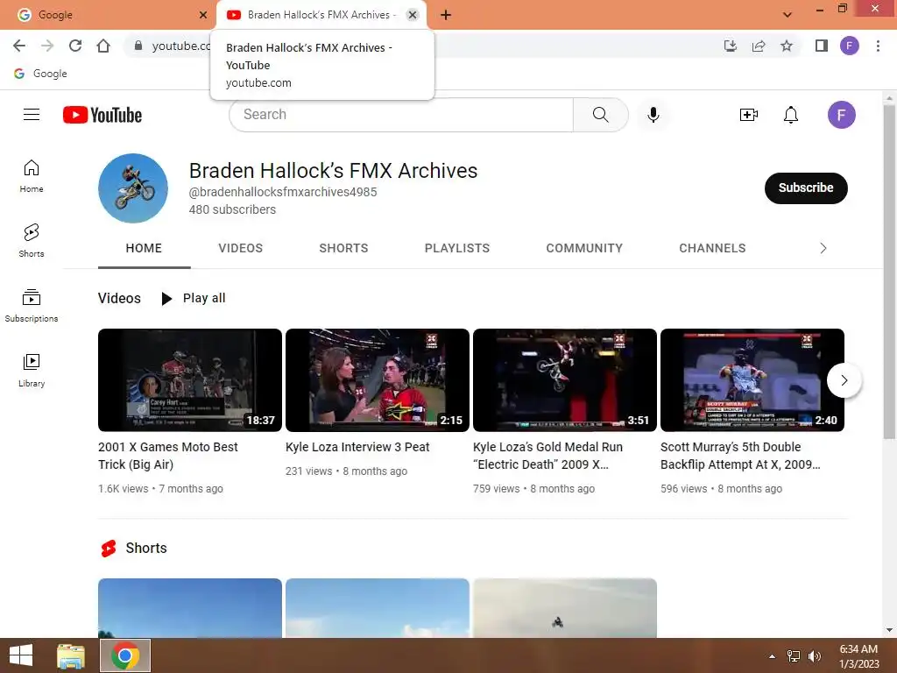Select the PLAYLISTS channel tab
This screenshot has height=673, width=897.
point(457,248)
